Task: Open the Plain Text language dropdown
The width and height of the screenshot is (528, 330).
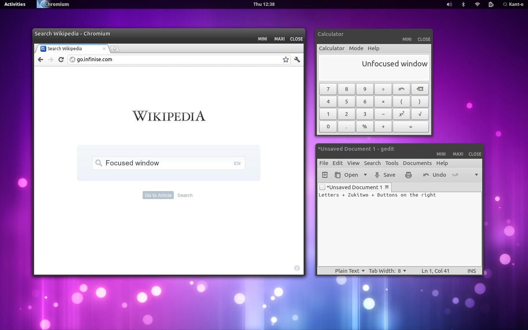Action: [350, 271]
